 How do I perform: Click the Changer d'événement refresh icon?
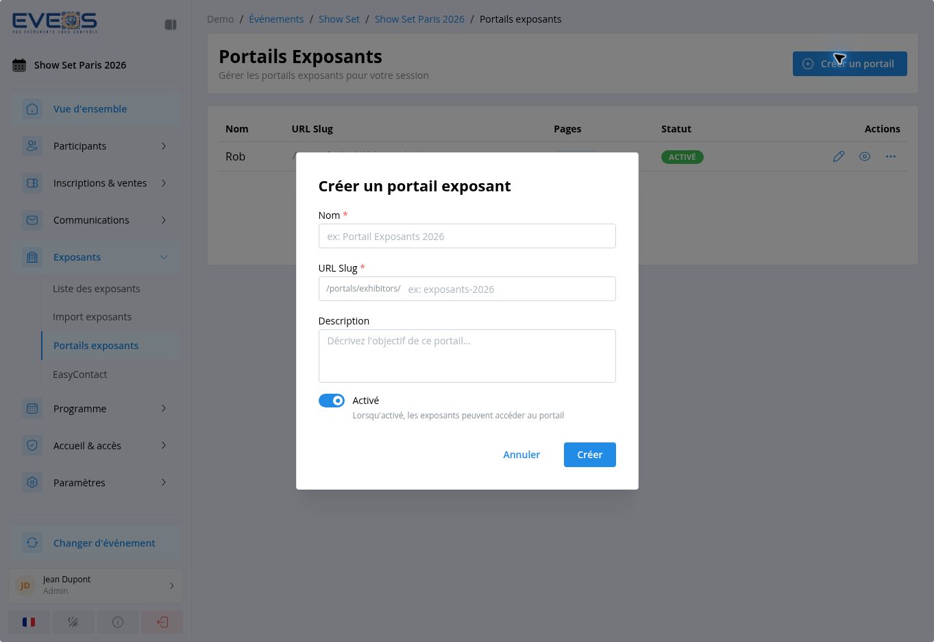coord(32,543)
